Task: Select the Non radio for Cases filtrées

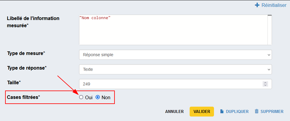Action: click(97, 97)
